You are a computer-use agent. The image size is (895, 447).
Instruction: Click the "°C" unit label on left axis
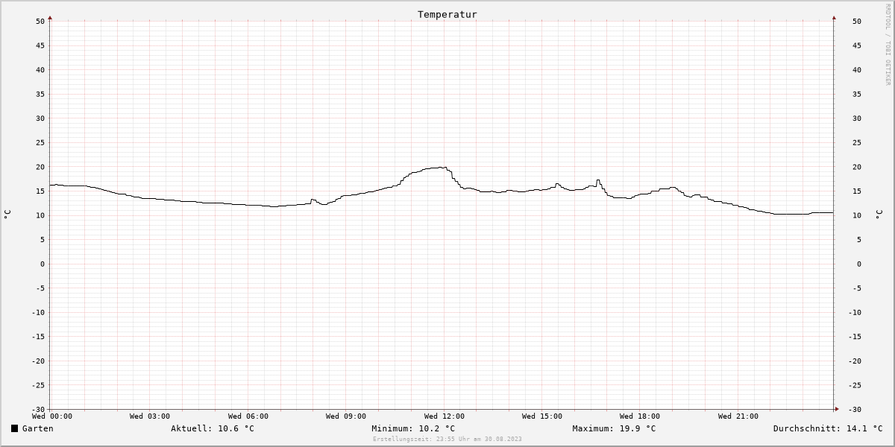tap(7, 215)
